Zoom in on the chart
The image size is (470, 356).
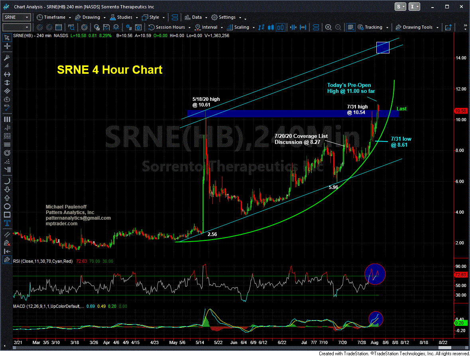pos(328,27)
